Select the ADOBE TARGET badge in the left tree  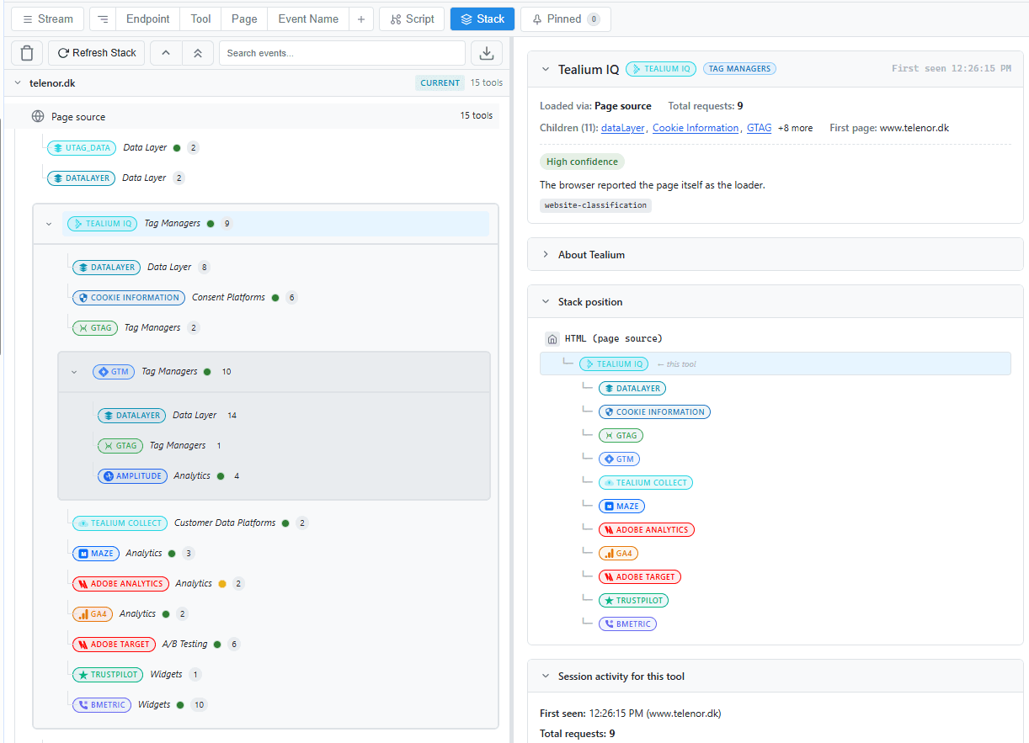point(114,645)
